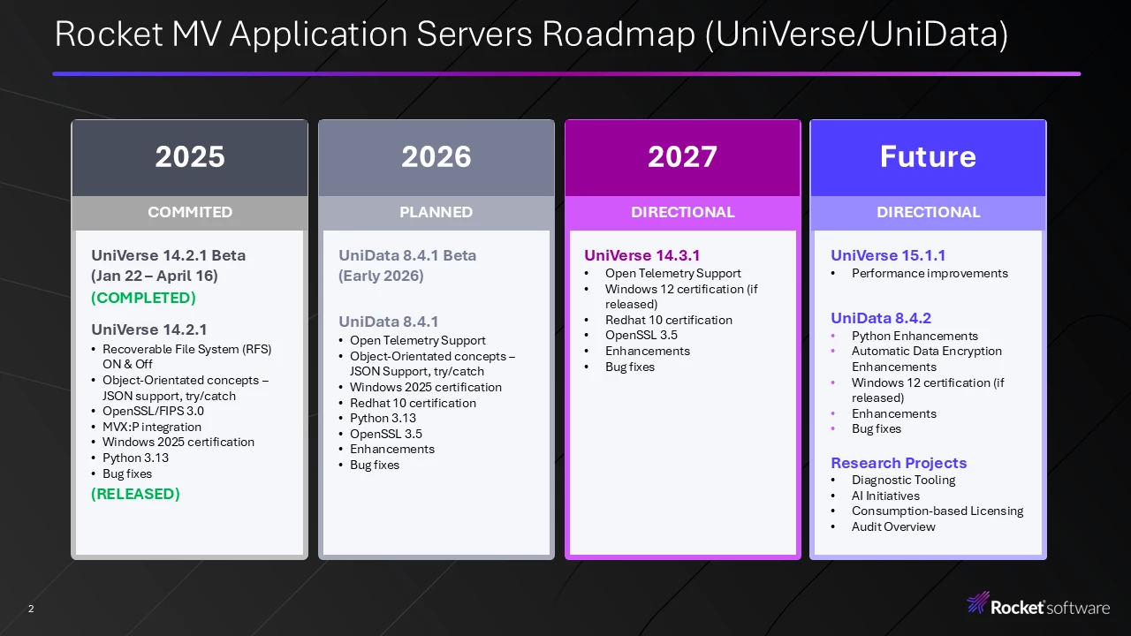Click 'Open Telemetry Support' in the 2027 column
1131x636 pixels.
pos(673,274)
